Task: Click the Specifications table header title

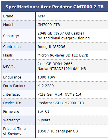Action: [55, 7]
